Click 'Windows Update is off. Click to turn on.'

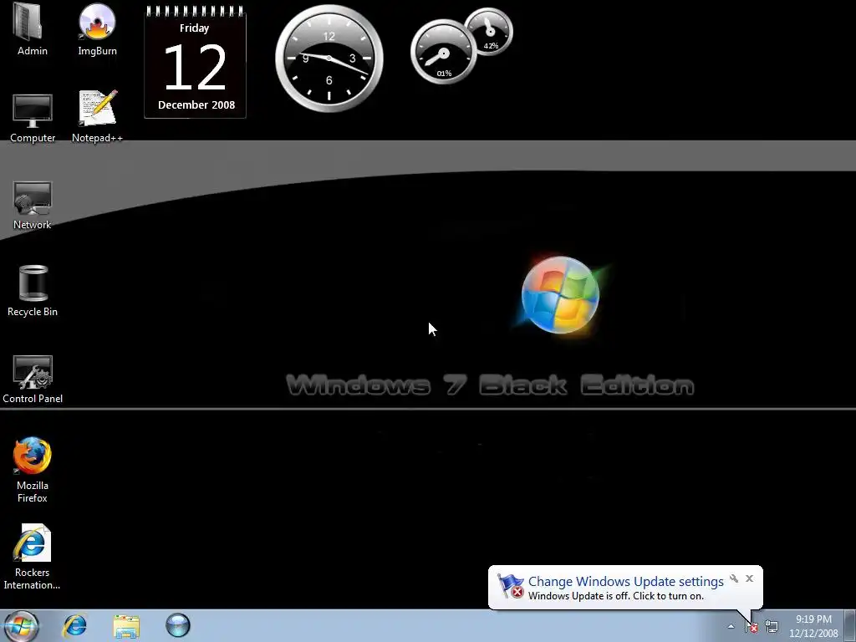click(x=616, y=595)
